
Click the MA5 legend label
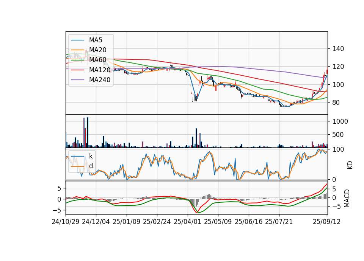96,40
